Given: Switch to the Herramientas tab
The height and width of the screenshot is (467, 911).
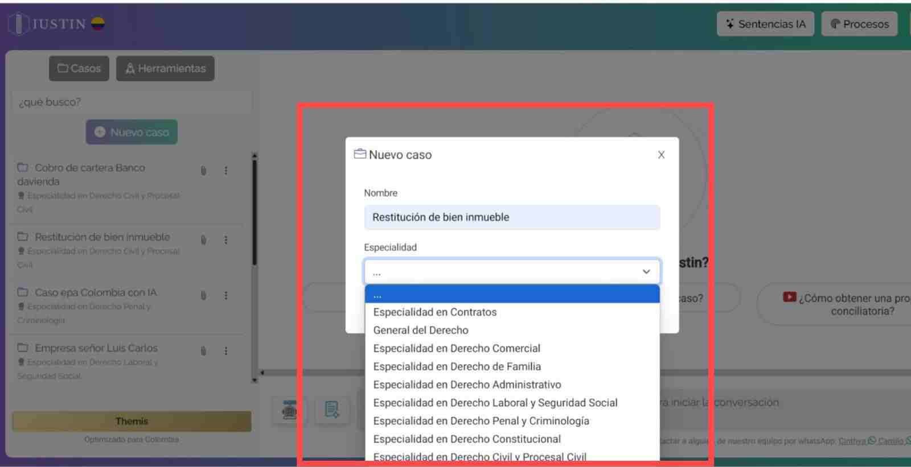Looking at the screenshot, I should click(x=165, y=68).
